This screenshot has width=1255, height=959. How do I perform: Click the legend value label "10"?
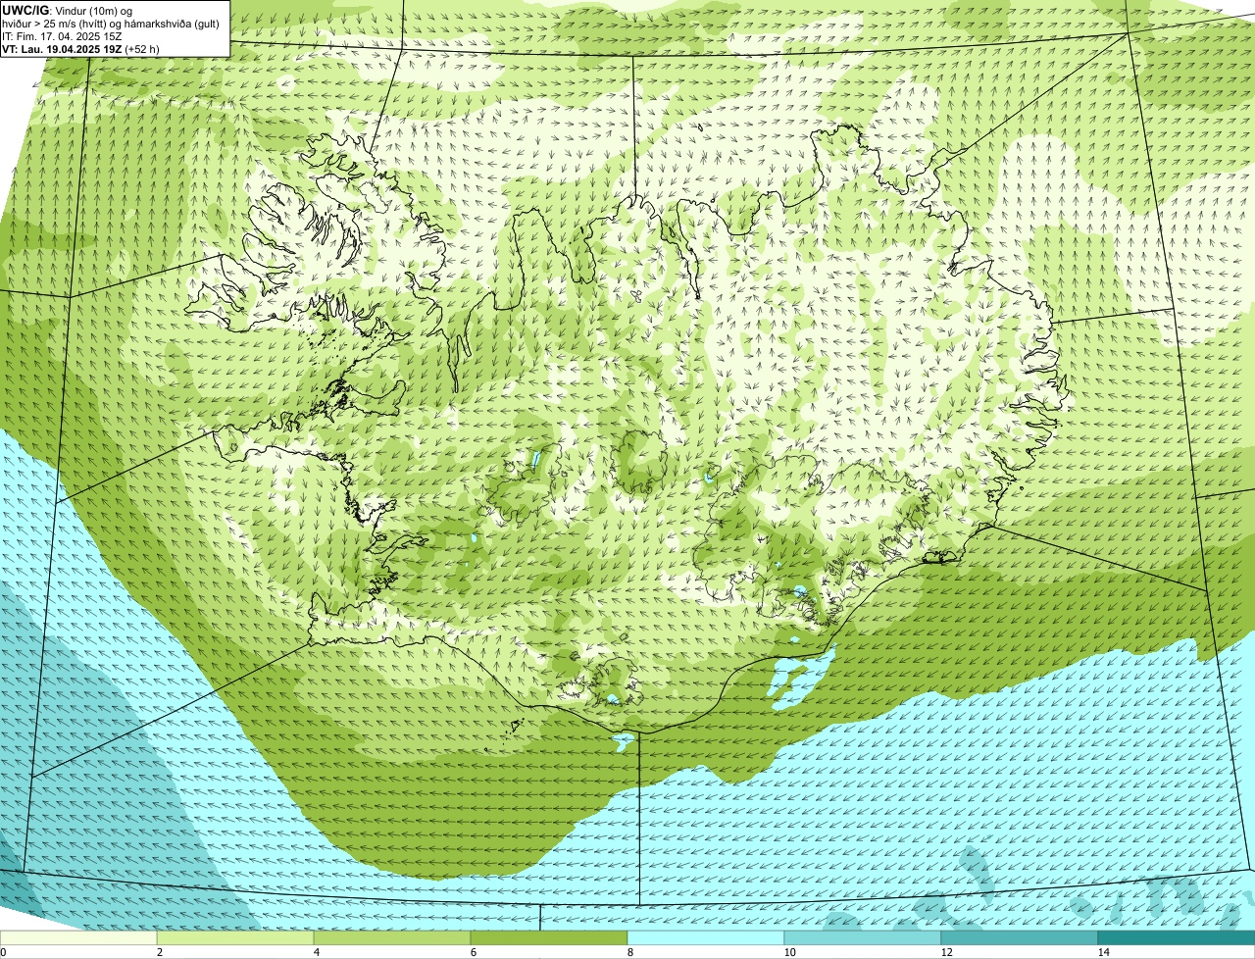[x=788, y=952]
